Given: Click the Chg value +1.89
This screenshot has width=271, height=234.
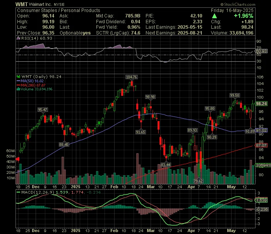Looking at the screenshot, I should pyautogui.click(x=247, y=22).
